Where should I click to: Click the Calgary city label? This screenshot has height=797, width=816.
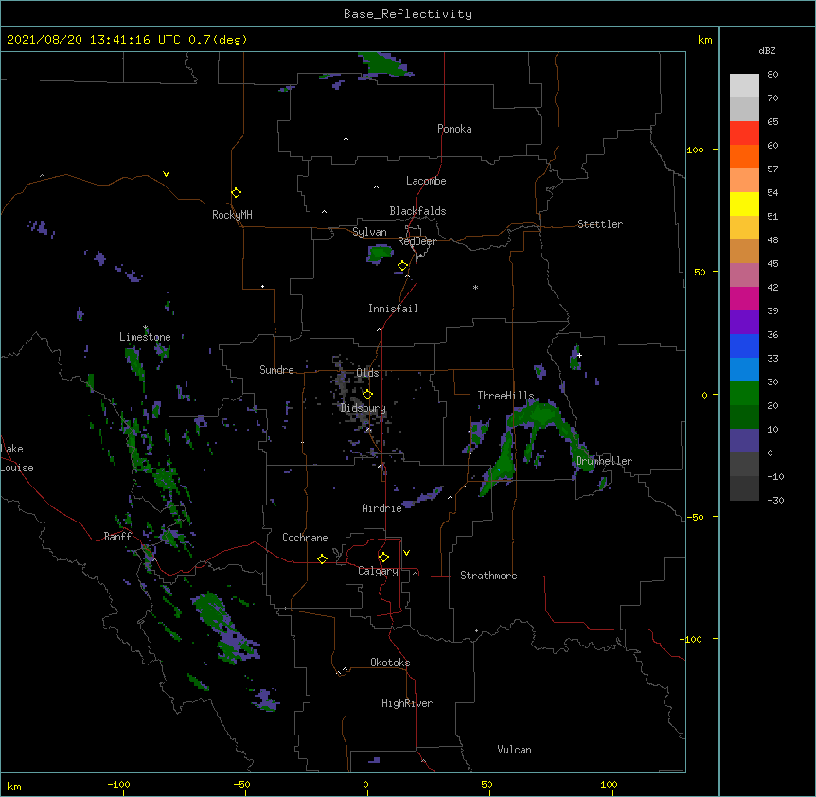pos(378,571)
